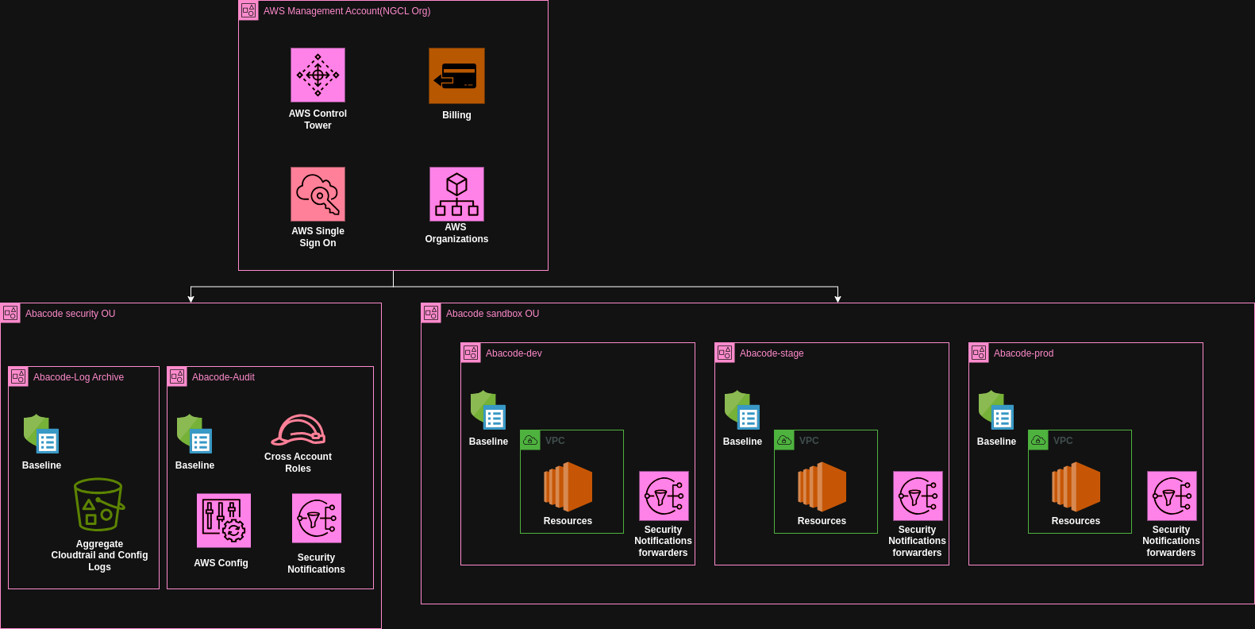This screenshot has height=629, width=1255.
Task: Select the VPC cloud icon in Abacode-stage
Action: pos(784,440)
